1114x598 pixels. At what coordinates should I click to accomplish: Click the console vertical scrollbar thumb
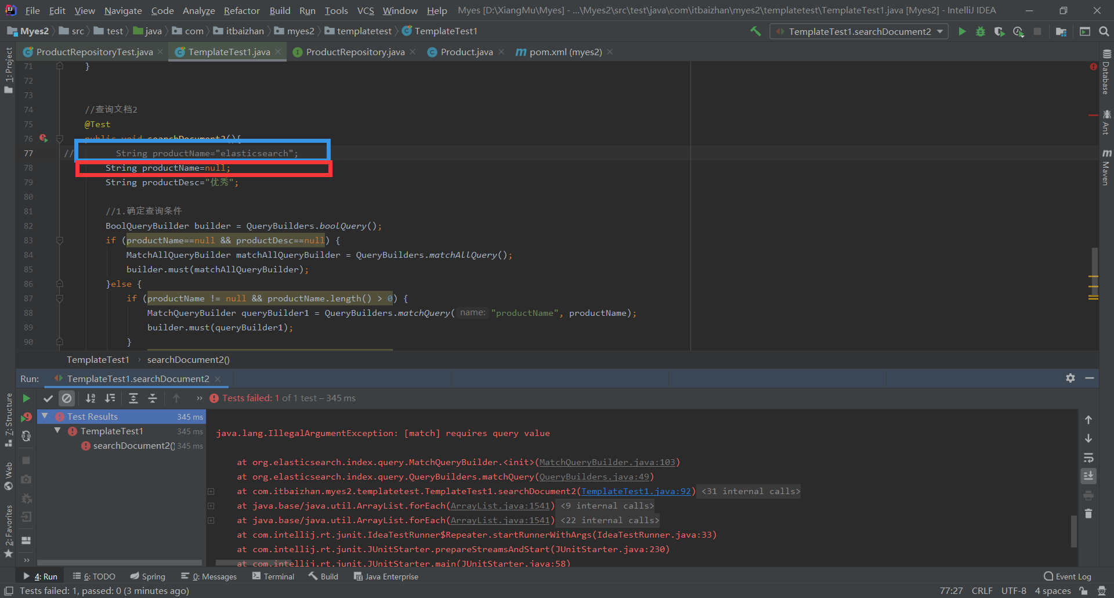point(1073,531)
